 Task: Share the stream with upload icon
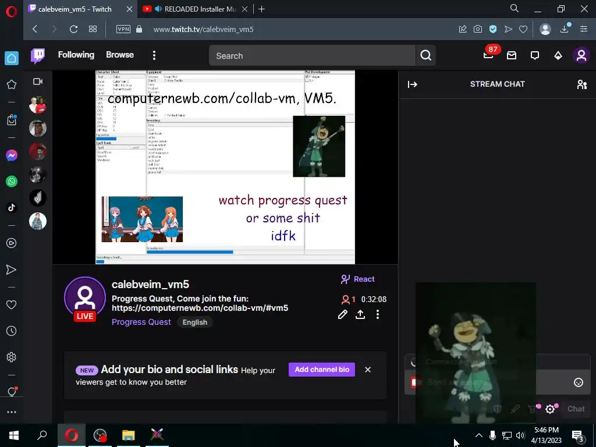click(360, 314)
